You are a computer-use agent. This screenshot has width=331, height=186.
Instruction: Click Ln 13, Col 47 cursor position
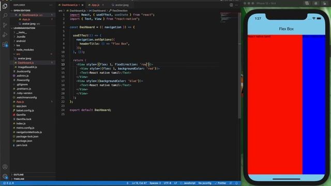click(x=139, y=183)
